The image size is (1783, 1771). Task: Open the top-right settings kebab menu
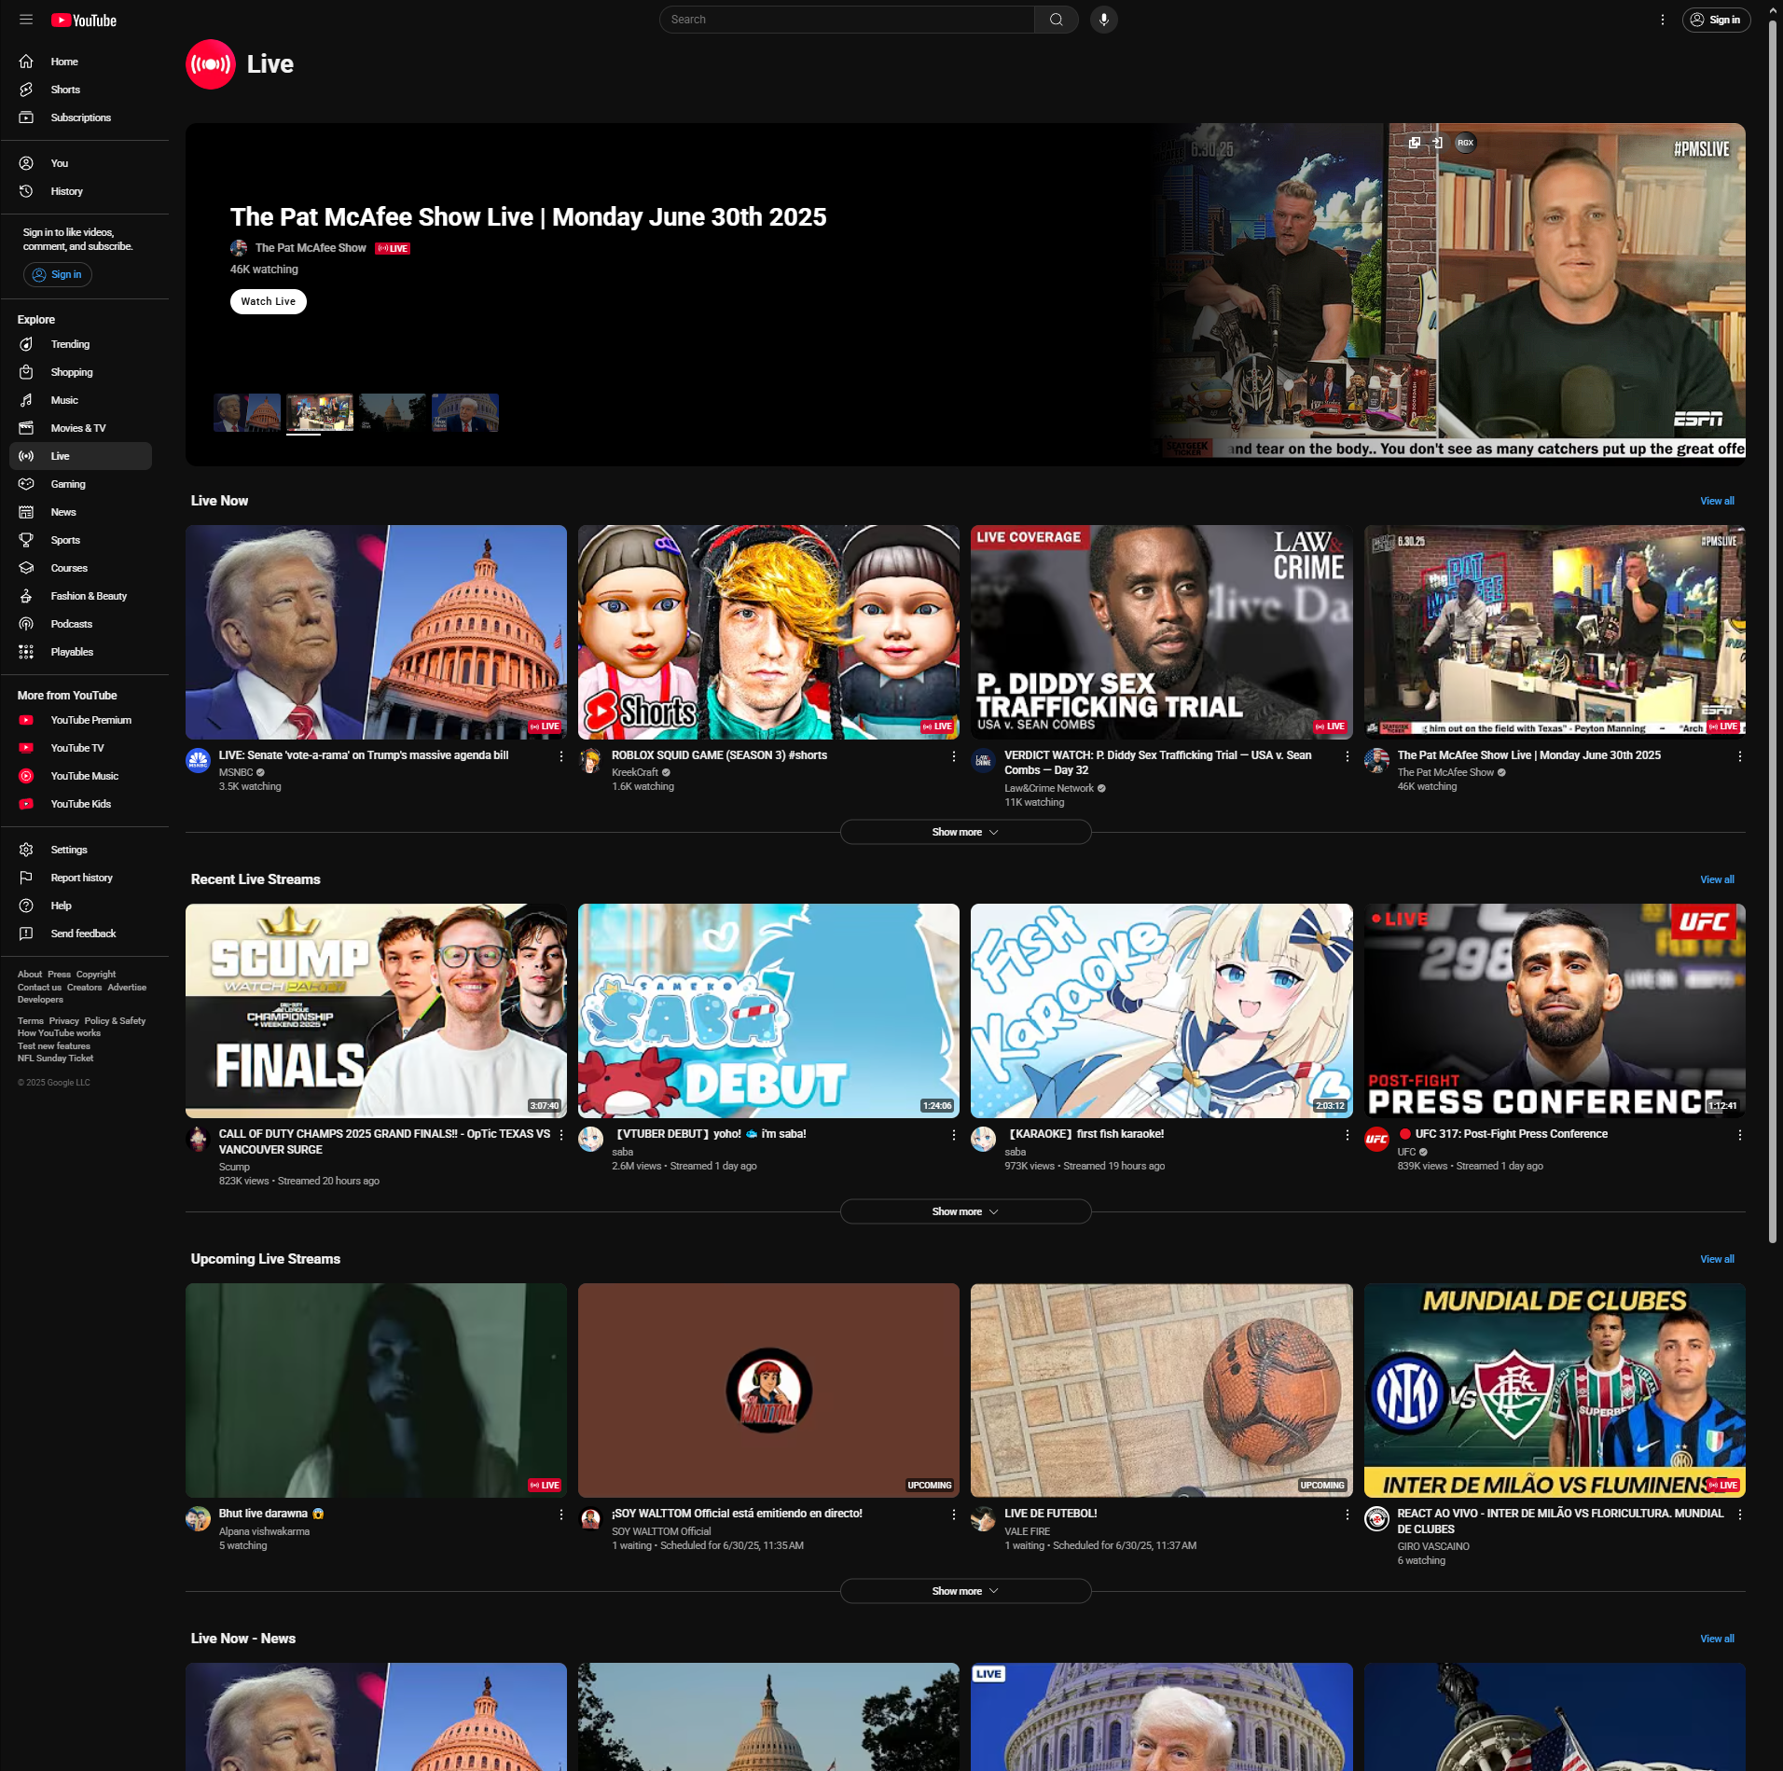coord(1662,20)
